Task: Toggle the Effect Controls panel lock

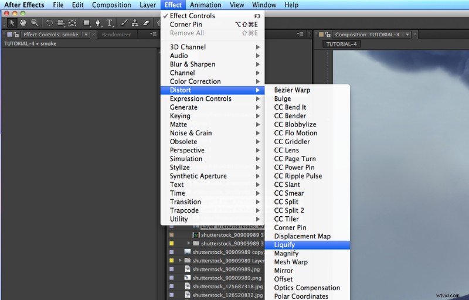Action: (16, 35)
